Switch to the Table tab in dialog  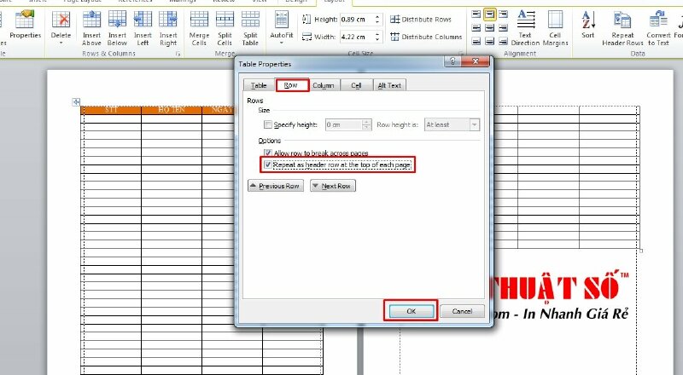pos(259,85)
